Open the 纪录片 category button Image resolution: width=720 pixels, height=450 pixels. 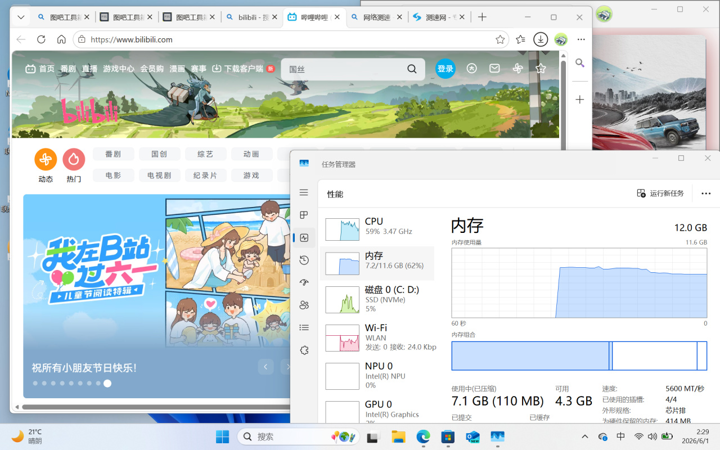pos(205,175)
